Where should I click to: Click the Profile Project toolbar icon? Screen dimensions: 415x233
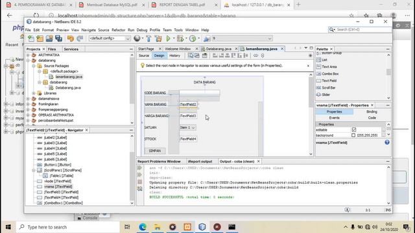[x=193, y=39]
